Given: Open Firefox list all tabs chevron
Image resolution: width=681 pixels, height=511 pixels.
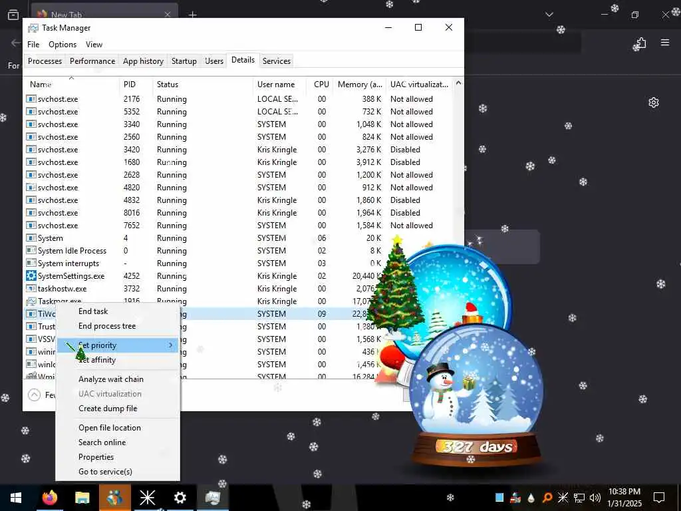Looking at the screenshot, I should coord(549,15).
